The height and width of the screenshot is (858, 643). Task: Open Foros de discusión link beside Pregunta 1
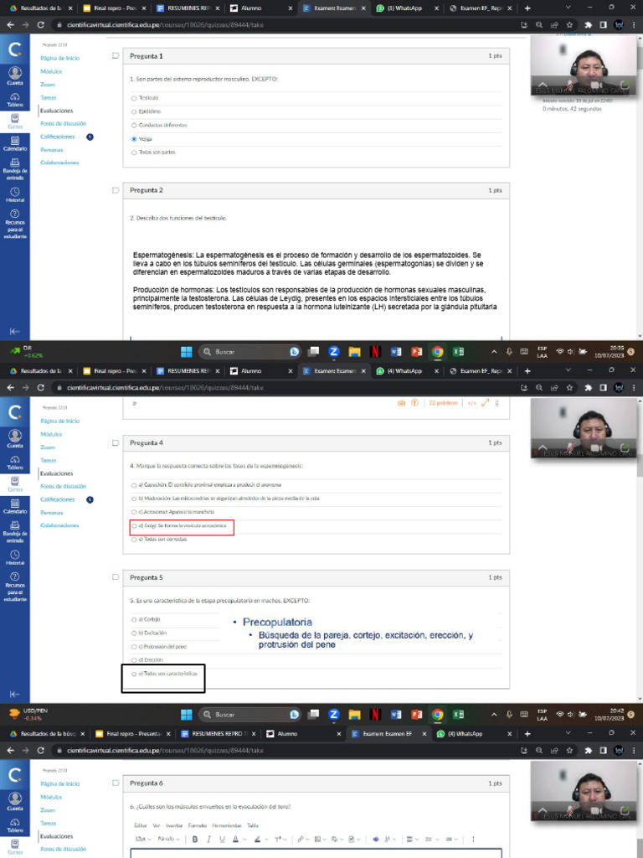click(x=64, y=124)
